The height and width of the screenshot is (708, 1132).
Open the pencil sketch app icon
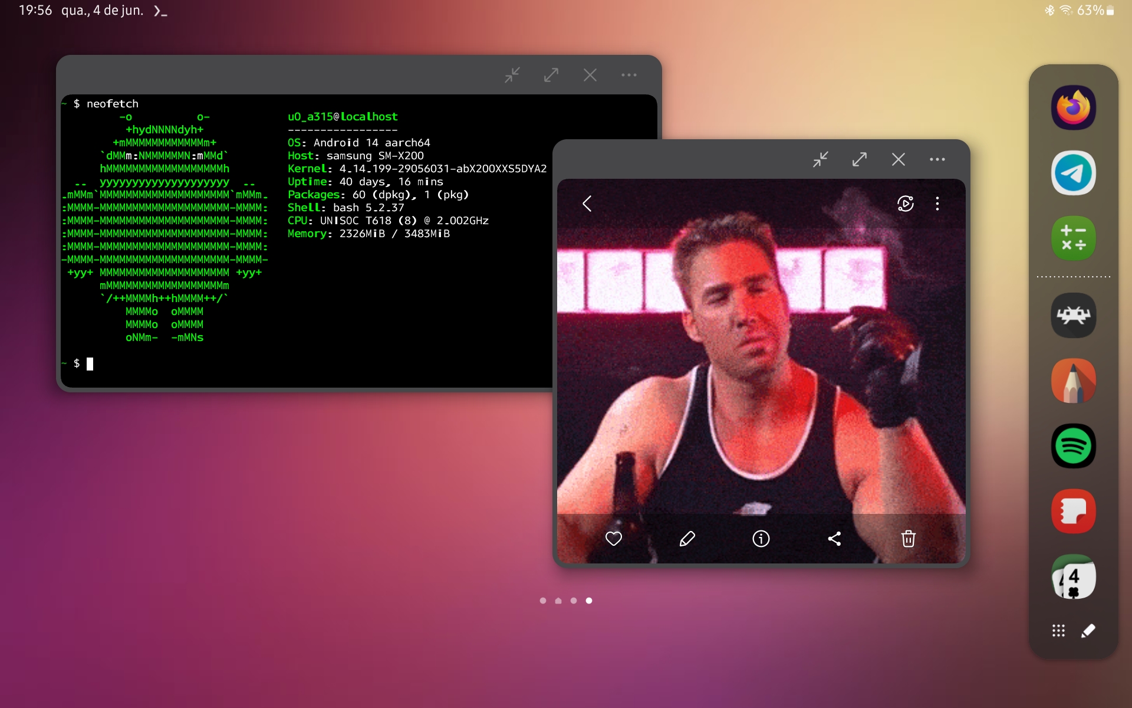click(x=1073, y=381)
